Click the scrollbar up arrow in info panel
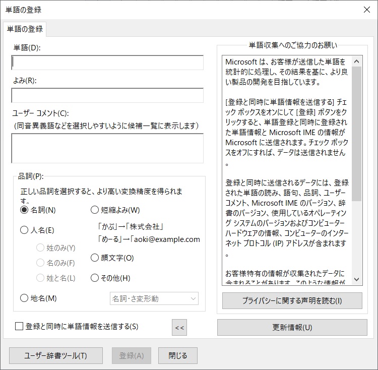378x370 pixels. point(357,61)
